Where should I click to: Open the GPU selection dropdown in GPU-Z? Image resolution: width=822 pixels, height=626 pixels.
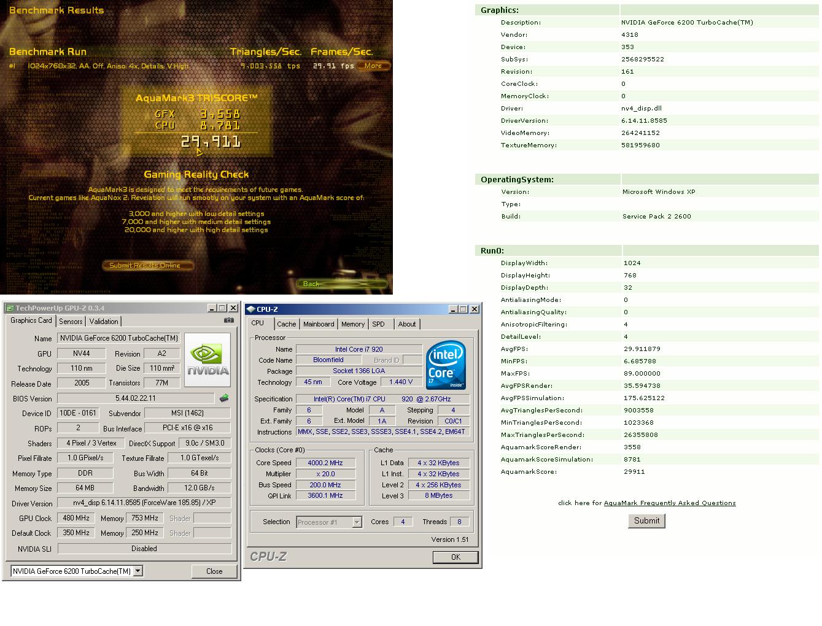click(138, 571)
